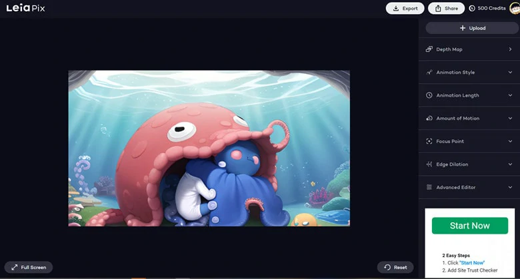The height and width of the screenshot is (279, 520).
Task: Click the Advanced Editor sliders icon
Action: coord(429,187)
